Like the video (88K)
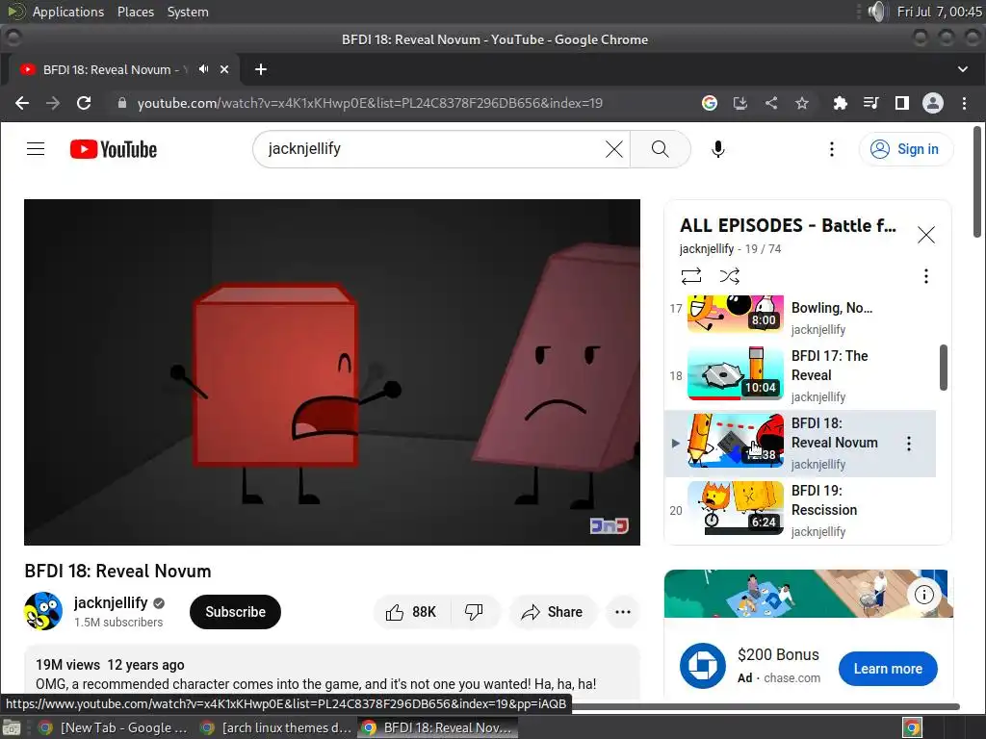 tap(412, 611)
